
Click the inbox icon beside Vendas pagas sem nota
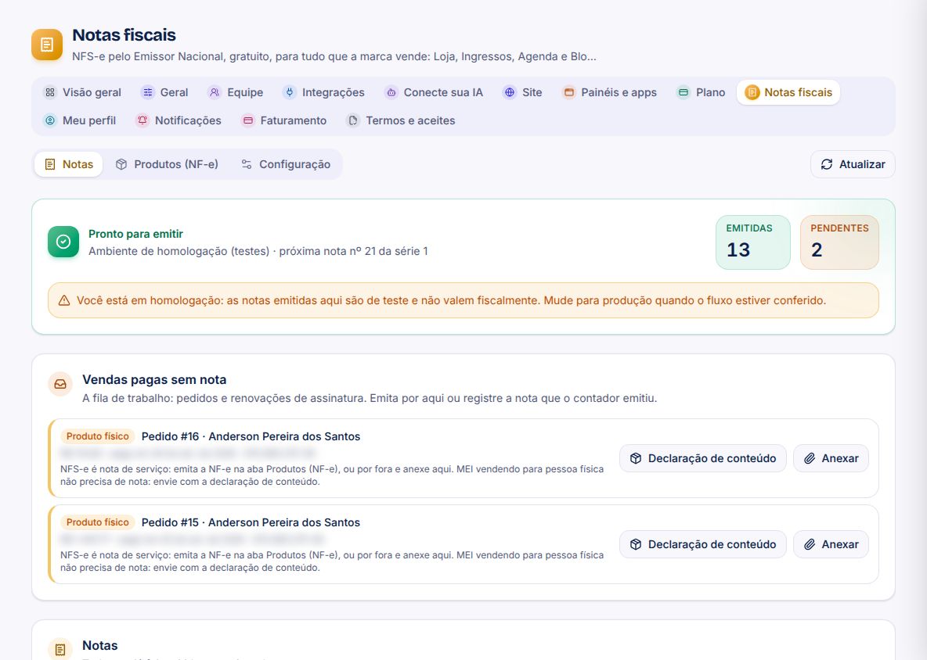point(60,384)
